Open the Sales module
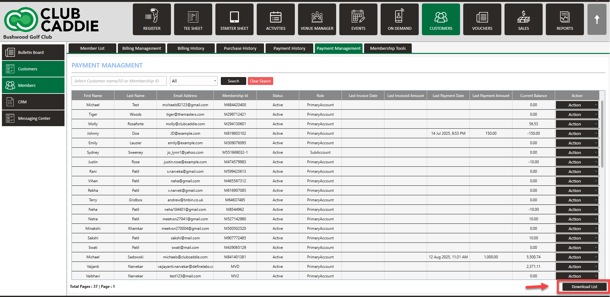This screenshot has width=610, height=297. [523, 19]
